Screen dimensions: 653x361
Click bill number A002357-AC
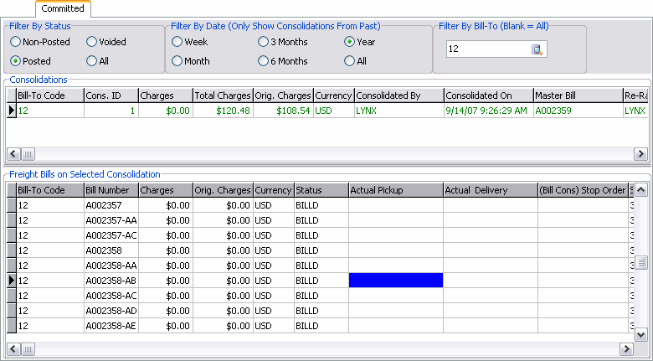coord(111,235)
